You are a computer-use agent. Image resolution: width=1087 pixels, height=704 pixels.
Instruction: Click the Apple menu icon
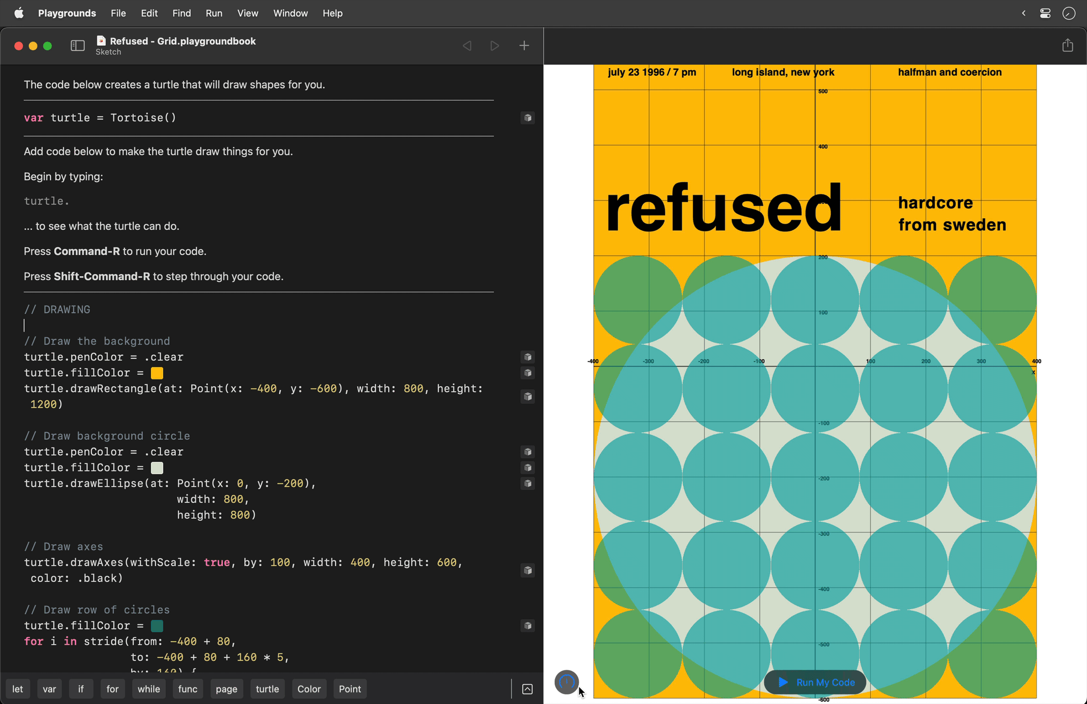pyautogui.click(x=19, y=13)
